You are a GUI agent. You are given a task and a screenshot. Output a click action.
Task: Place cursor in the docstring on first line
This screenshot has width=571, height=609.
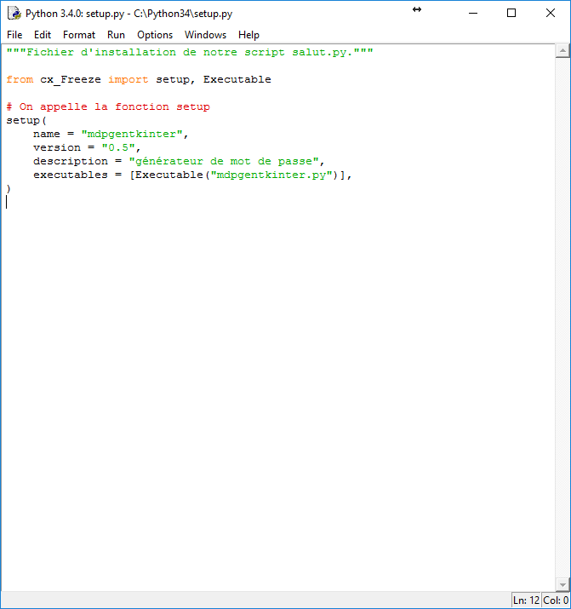189,52
